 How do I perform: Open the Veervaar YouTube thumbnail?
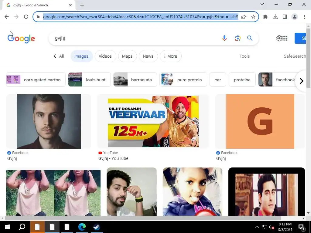click(x=153, y=121)
